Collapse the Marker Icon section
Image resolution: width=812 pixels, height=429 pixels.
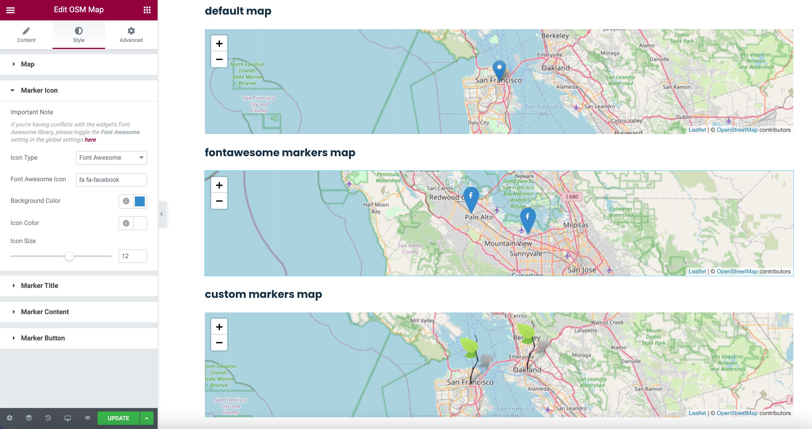pyautogui.click(x=39, y=90)
